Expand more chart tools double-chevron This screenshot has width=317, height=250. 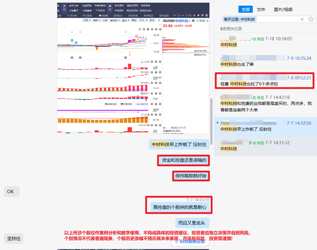[x=159, y=20]
